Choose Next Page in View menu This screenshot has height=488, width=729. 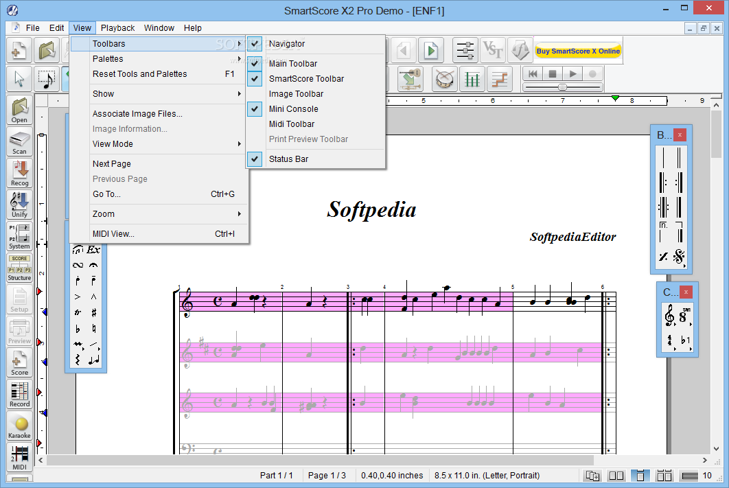[x=158, y=164]
